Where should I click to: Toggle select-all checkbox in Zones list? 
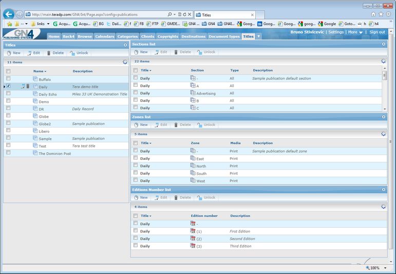point(136,143)
